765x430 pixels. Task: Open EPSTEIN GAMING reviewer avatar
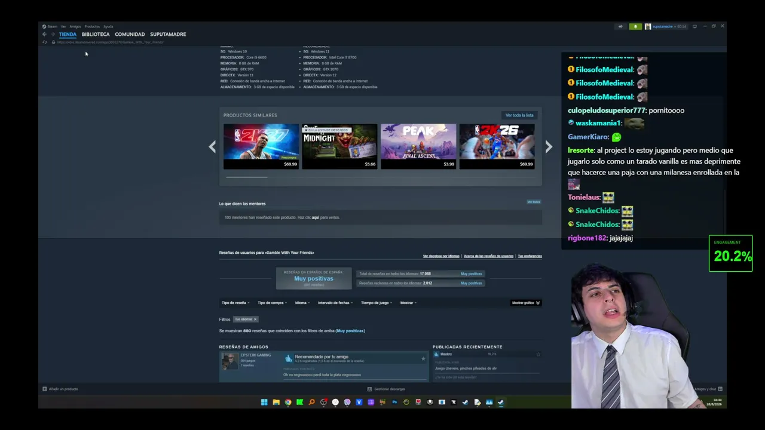coord(229,361)
